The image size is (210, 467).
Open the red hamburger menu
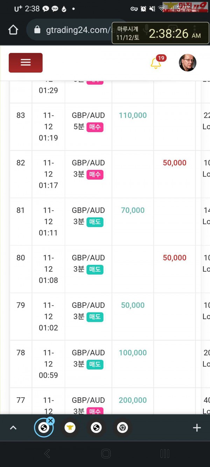point(26,63)
